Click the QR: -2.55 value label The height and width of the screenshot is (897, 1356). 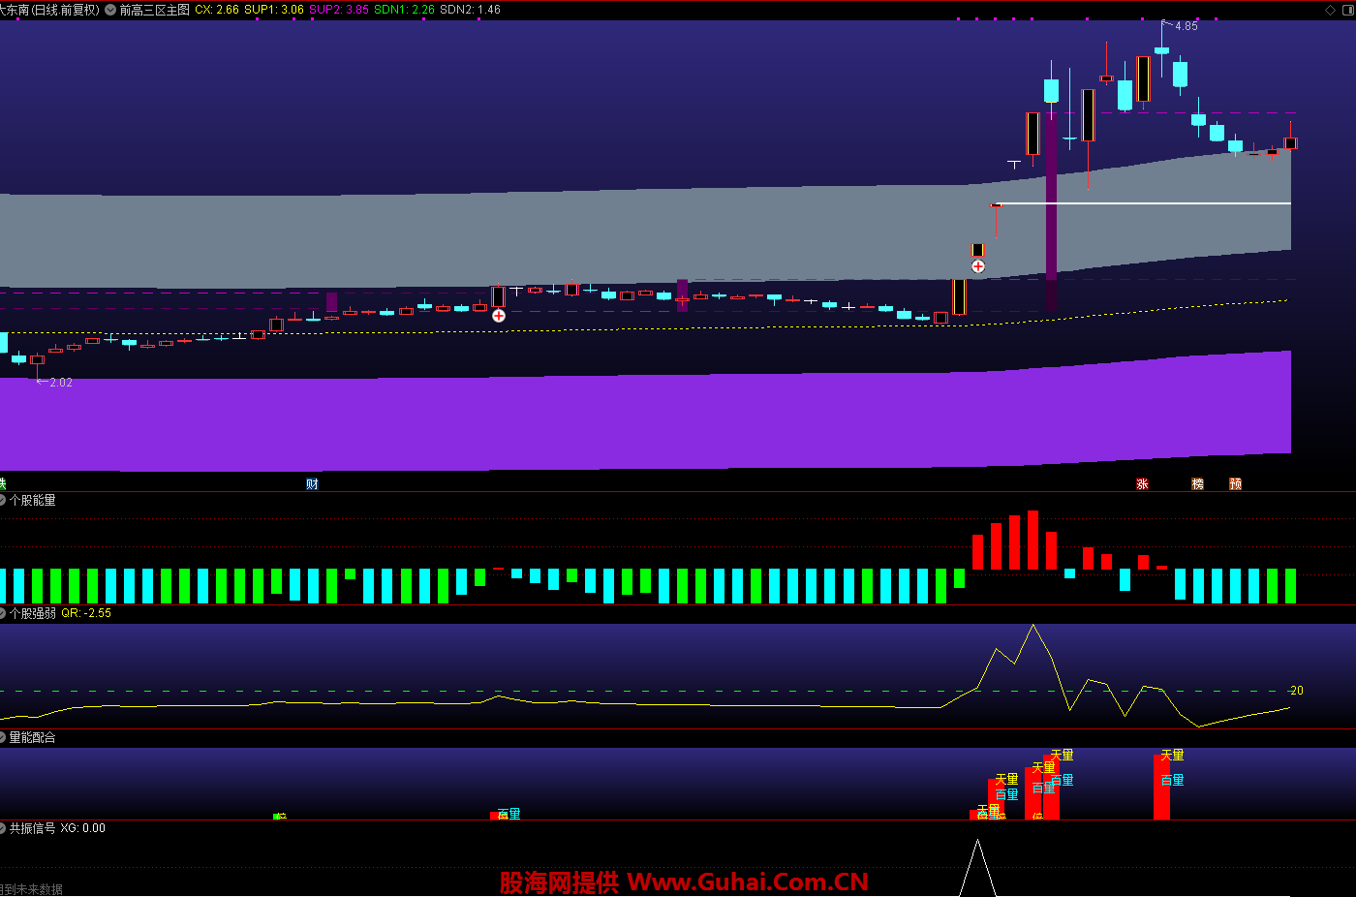[x=86, y=613]
